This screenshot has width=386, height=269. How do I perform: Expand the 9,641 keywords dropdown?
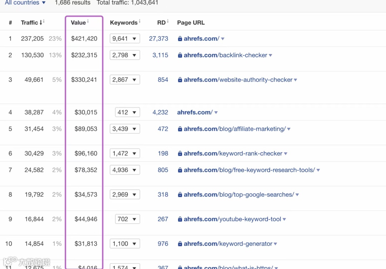[x=124, y=39]
